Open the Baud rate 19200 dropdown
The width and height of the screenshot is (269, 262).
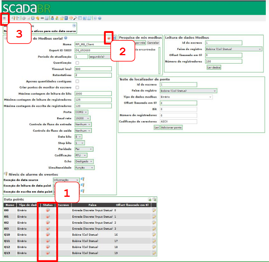pyautogui.click(x=82, y=118)
